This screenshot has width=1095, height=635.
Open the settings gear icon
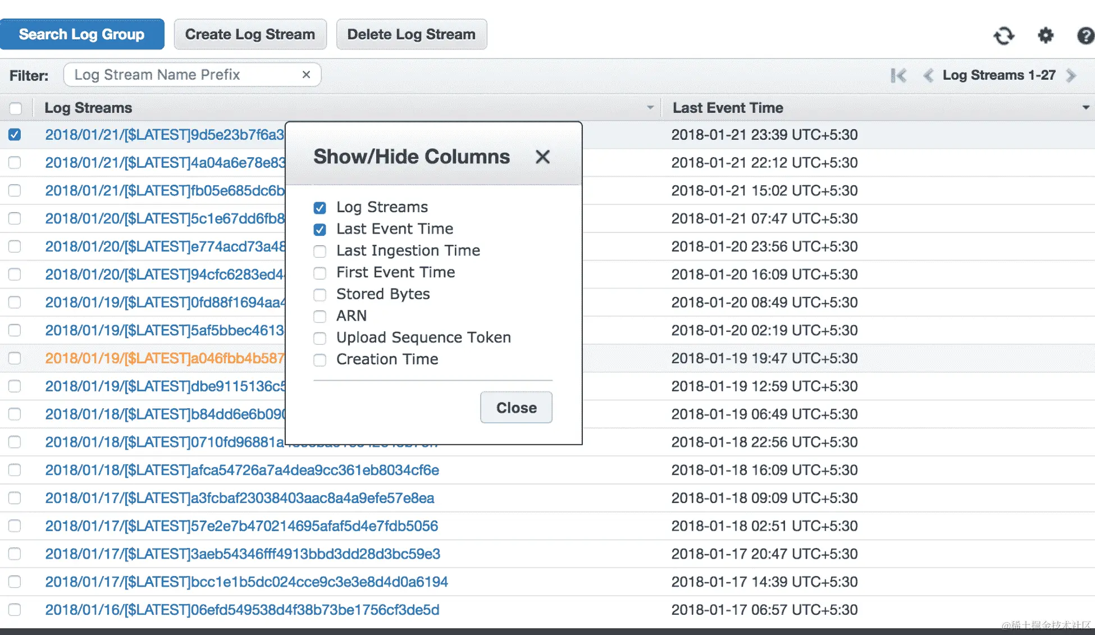[x=1045, y=36]
